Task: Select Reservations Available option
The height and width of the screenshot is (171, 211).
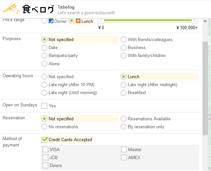Action: [124, 119]
